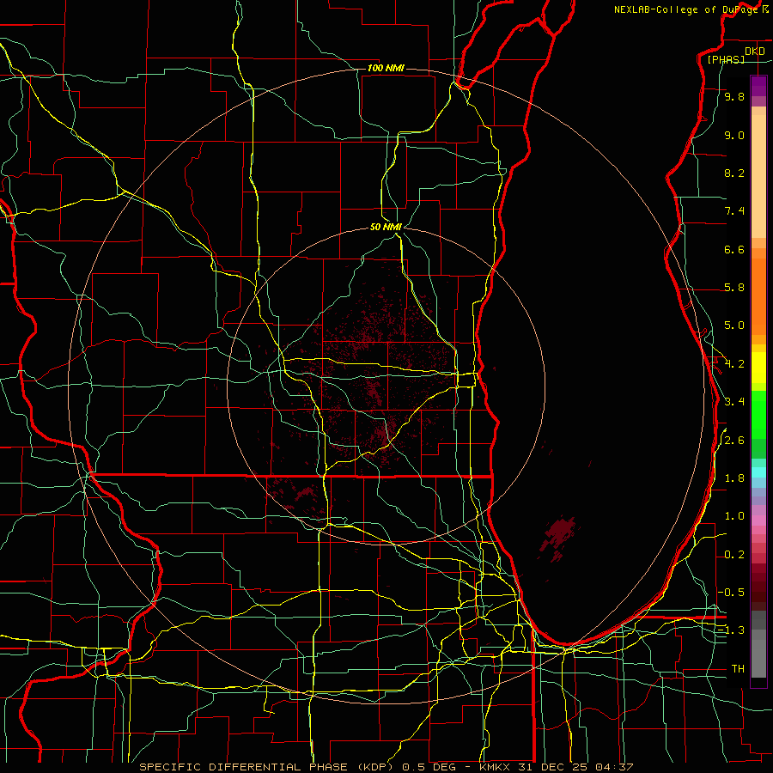This screenshot has width=773, height=773.
Task: Select the 9.8 value on the scale
Action: click(x=734, y=97)
